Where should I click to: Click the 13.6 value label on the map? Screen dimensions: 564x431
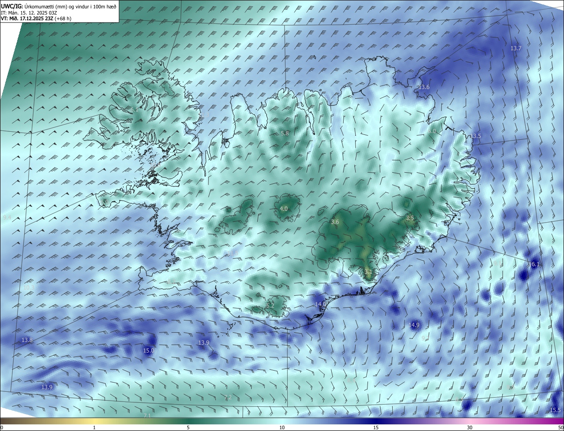coord(424,87)
